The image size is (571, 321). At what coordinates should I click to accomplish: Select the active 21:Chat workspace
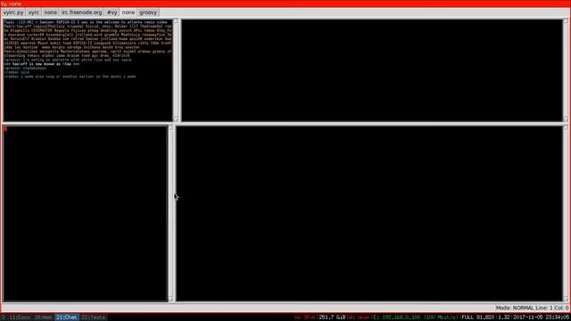click(x=67, y=317)
